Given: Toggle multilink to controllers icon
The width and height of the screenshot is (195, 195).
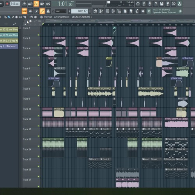Looking at the screenshot, I should tap(48, 11).
